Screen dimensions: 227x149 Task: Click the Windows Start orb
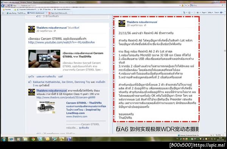point(4,139)
